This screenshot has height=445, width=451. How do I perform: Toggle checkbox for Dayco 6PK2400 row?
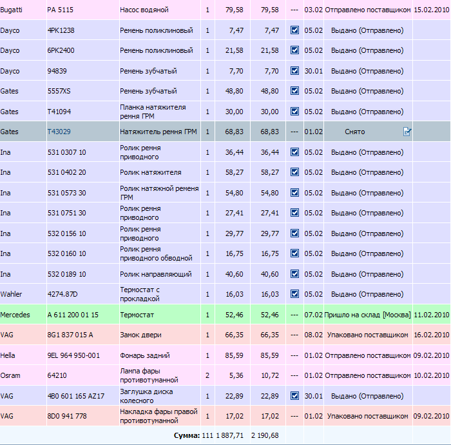pyautogui.click(x=294, y=50)
